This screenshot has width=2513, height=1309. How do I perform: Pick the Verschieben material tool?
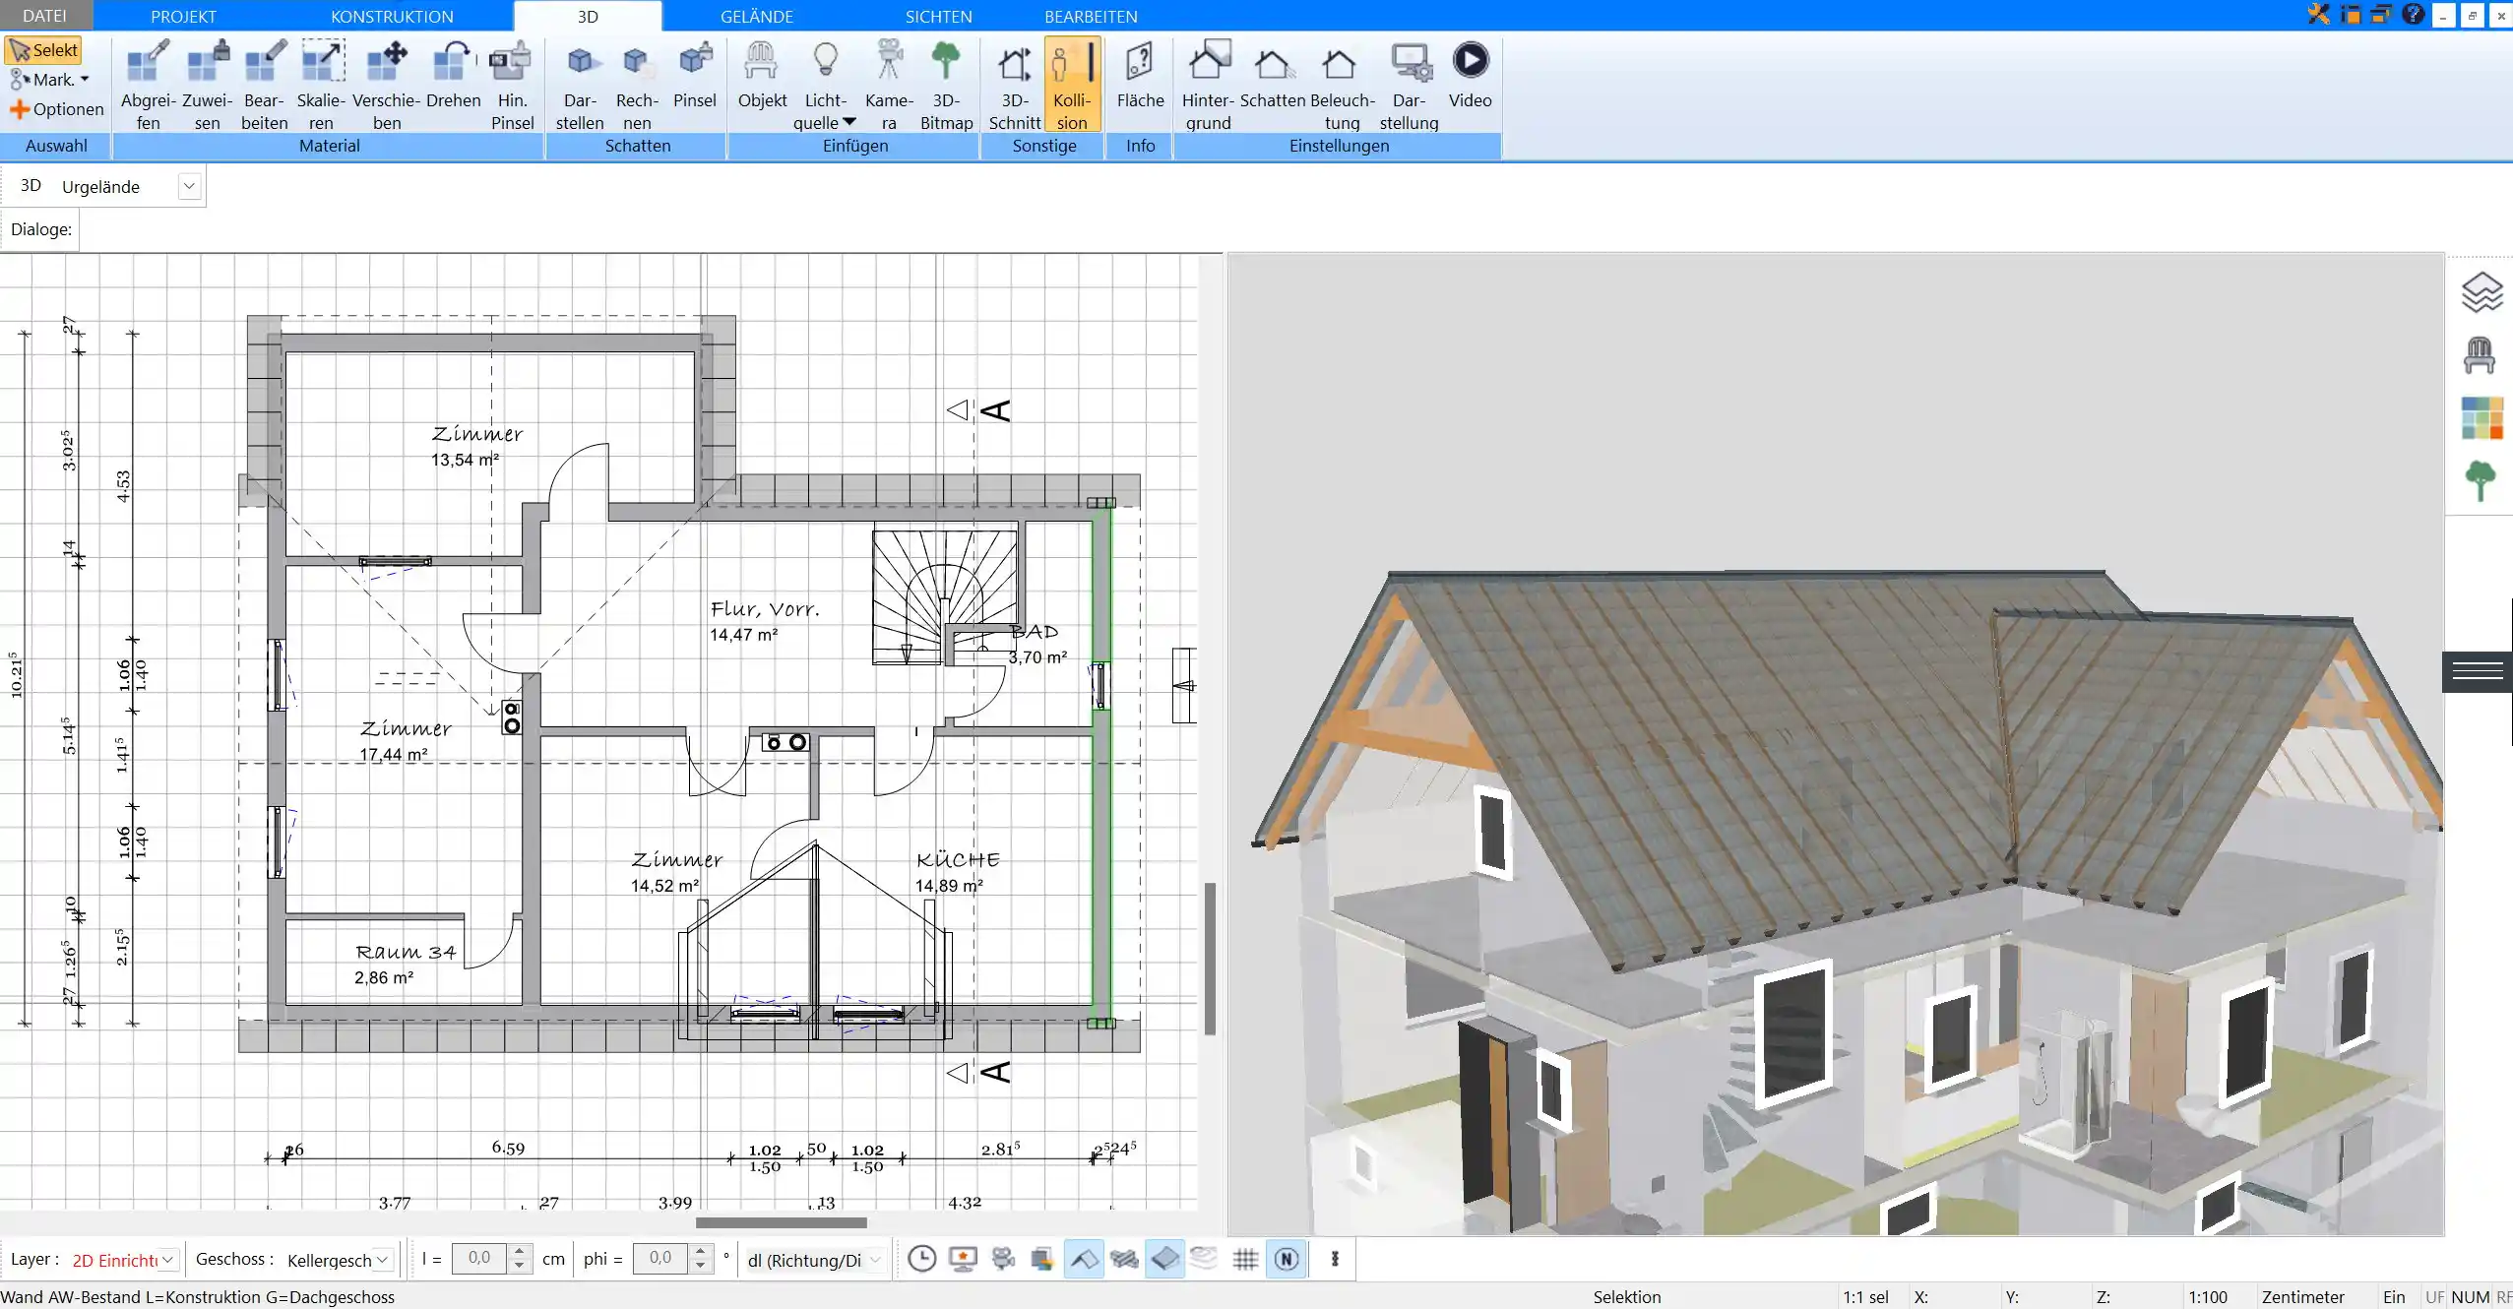[387, 85]
